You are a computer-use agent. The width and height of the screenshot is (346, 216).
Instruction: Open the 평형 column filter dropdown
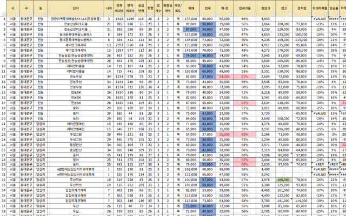pyautogui.click(x=152, y=15)
